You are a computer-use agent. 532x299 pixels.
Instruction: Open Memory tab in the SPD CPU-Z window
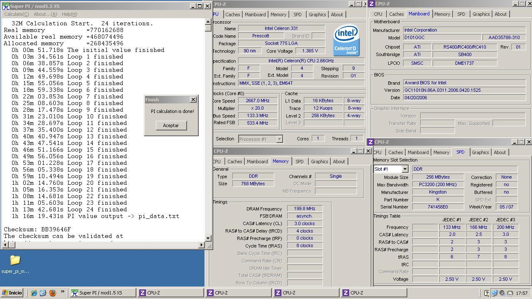coord(441,152)
